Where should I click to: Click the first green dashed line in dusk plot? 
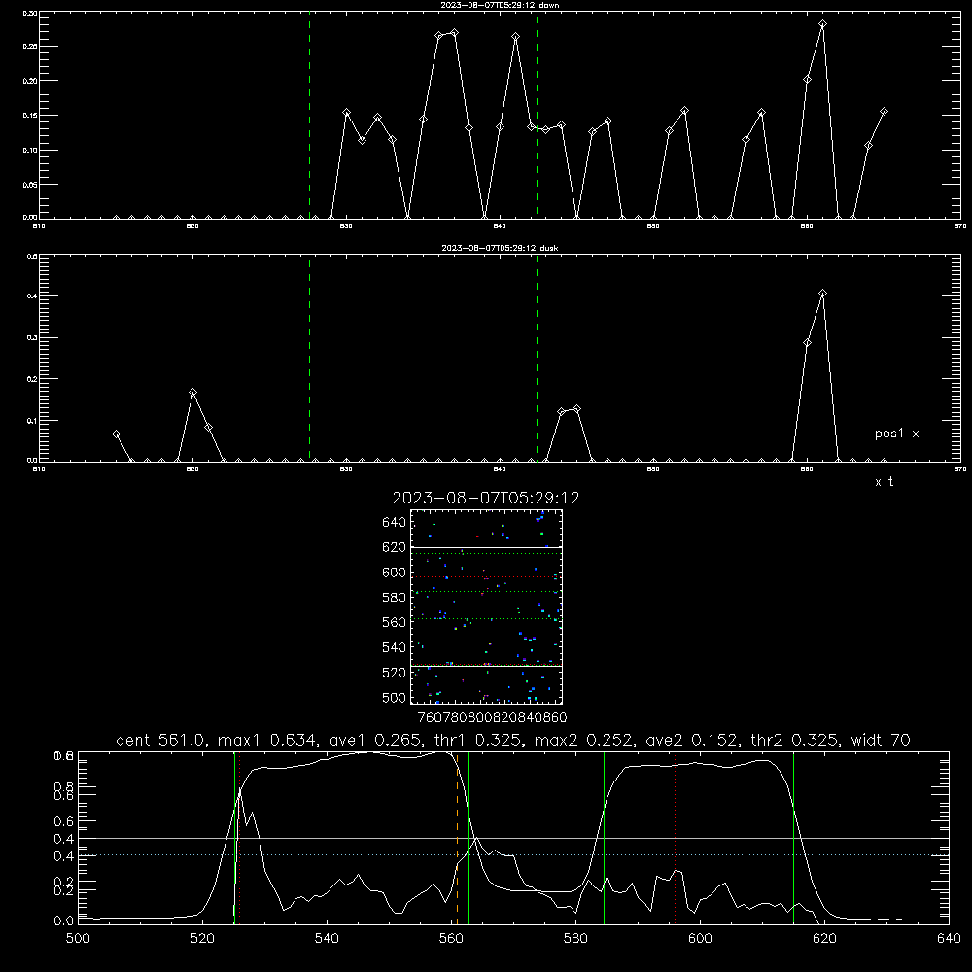coord(309,359)
